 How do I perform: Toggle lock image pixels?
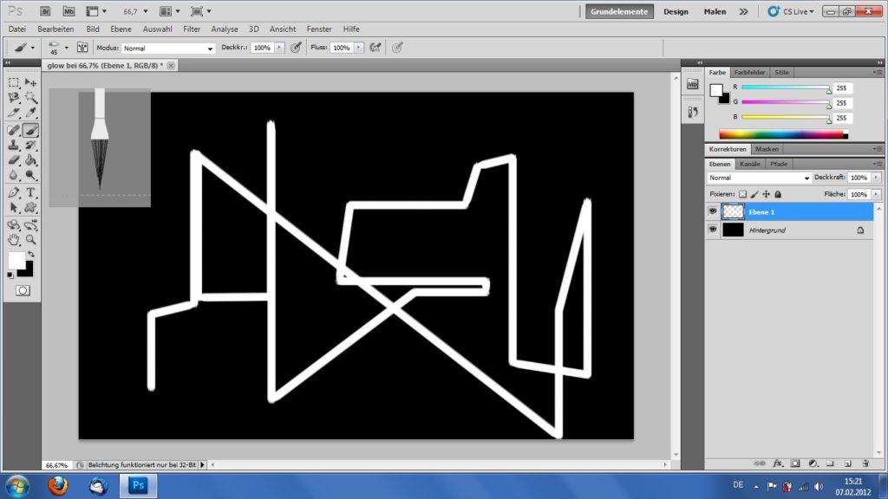(x=754, y=194)
